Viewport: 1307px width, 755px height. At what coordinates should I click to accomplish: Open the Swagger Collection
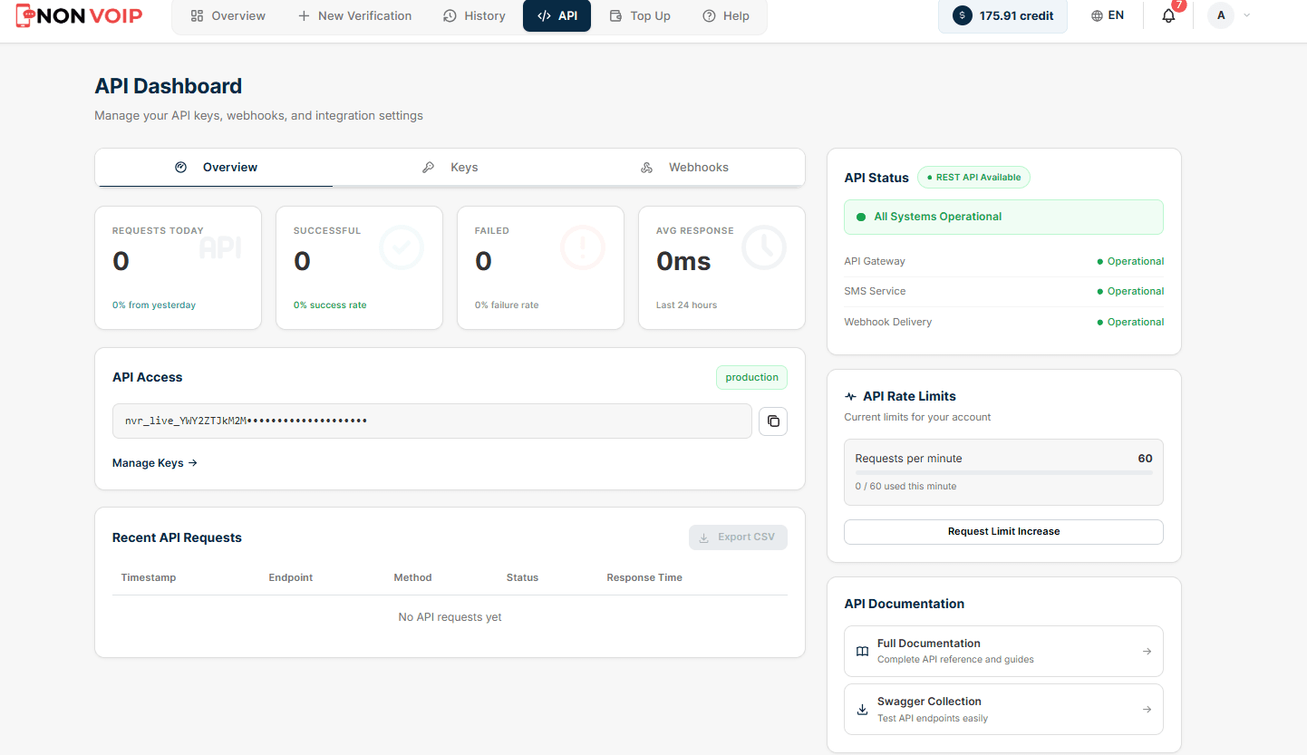[x=1003, y=709]
